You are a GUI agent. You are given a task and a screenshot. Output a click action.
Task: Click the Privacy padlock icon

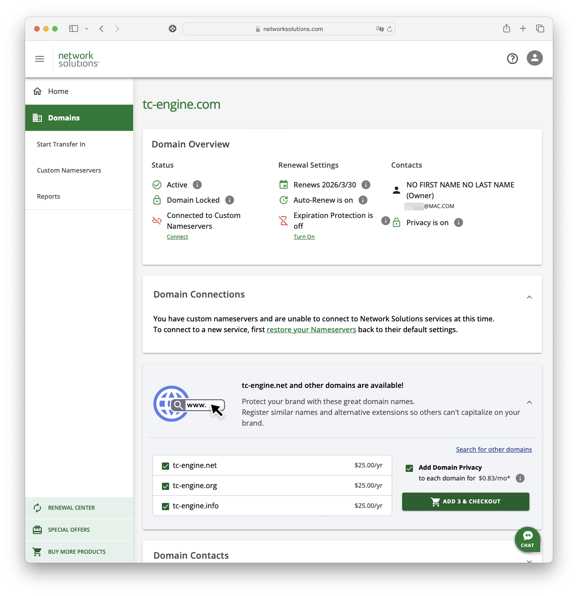coord(396,222)
